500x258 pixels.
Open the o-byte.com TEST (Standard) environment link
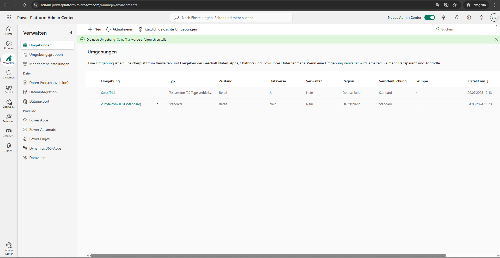(121, 104)
